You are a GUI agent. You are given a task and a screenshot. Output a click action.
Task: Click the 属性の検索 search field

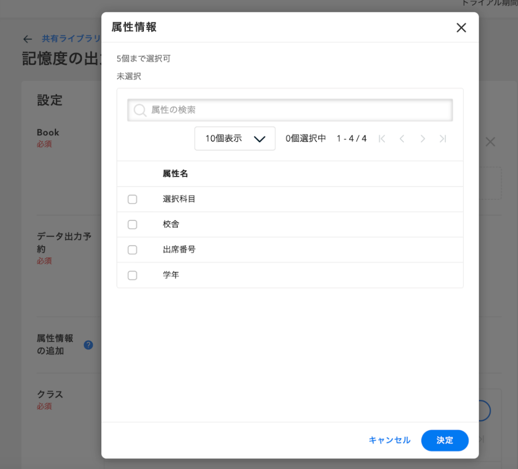pyautogui.click(x=290, y=110)
